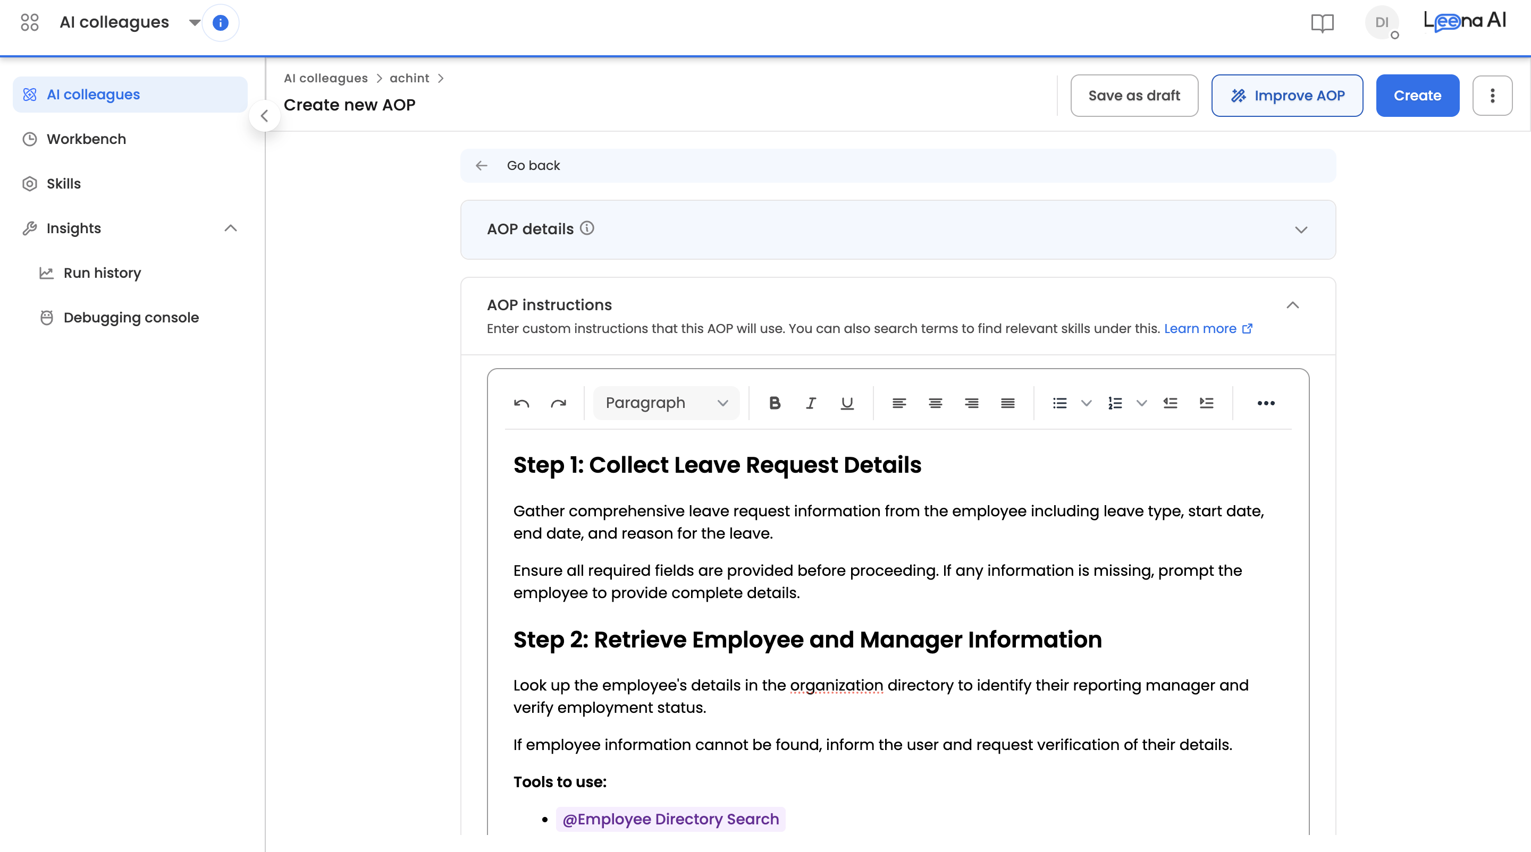1531x852 pixels.
Task: Click the @Employee Directory Search skill tag
Action: tap(670, 819)
